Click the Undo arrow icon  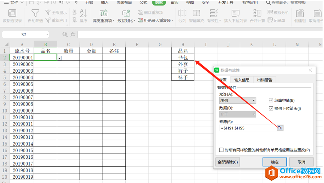coord(61,3)
